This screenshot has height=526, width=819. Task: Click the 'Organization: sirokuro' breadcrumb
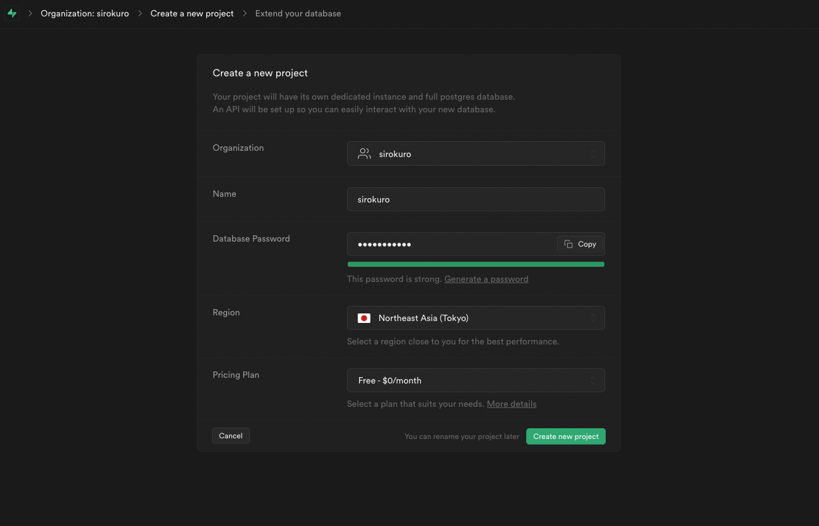tap(85, 13)
